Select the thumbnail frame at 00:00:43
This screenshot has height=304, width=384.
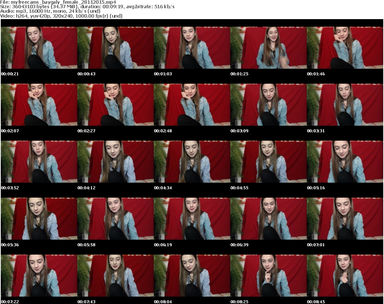(115, 48)
